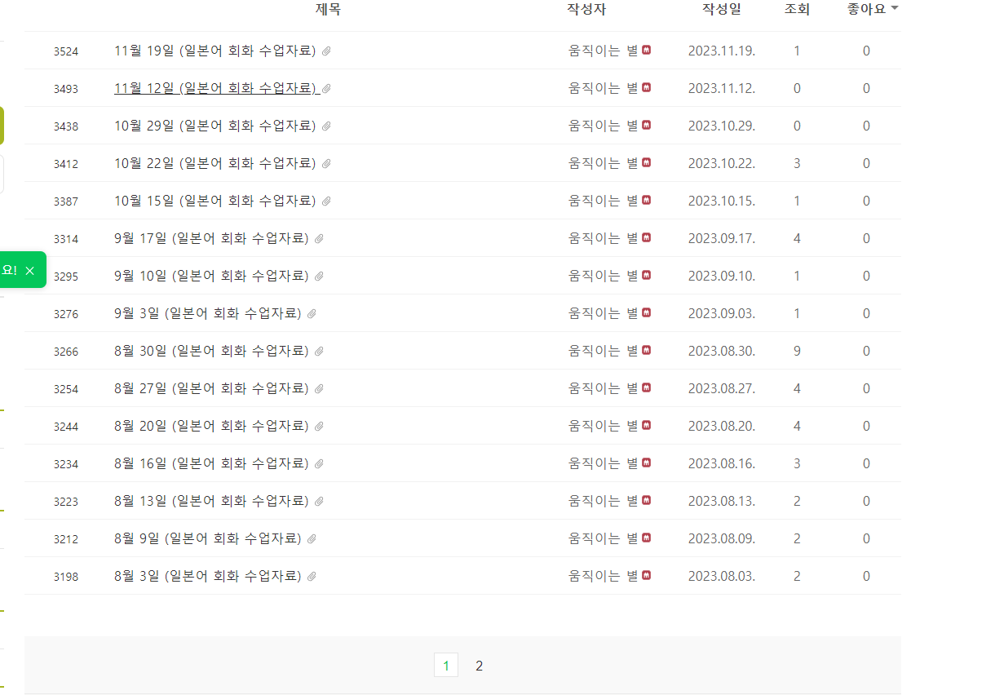Click attachment clip icon on 8월 16일 post

tap(319, 464)
